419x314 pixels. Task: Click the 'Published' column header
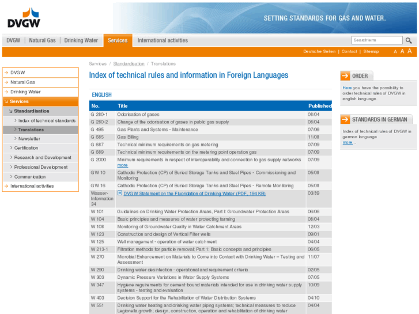coord(320,106)
